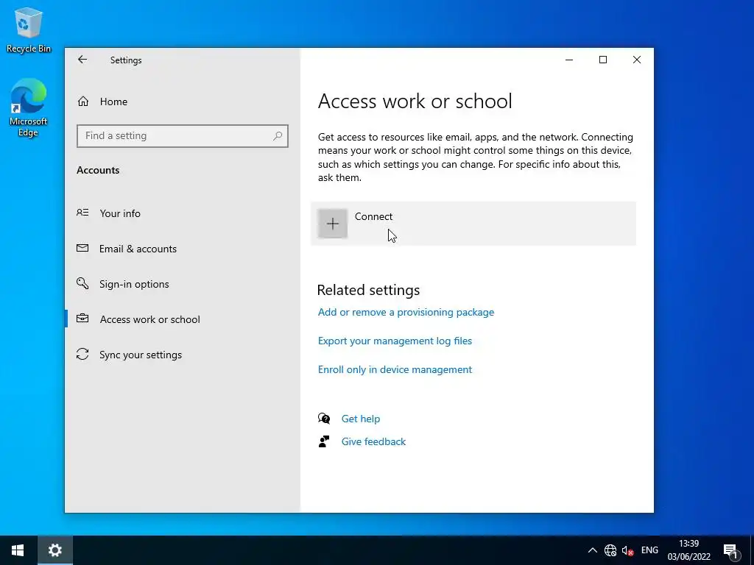Screen dimensions: 754x565
Task: Click the Get help chat bubble icon
Action: coord(324,419)
